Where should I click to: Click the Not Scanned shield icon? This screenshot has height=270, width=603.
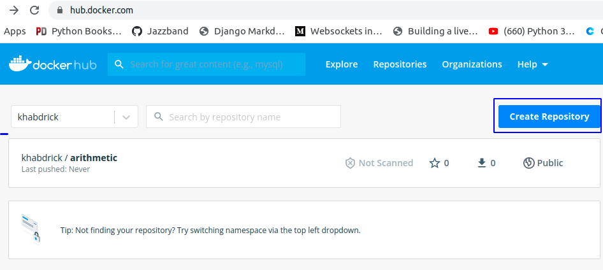(350, 163)
